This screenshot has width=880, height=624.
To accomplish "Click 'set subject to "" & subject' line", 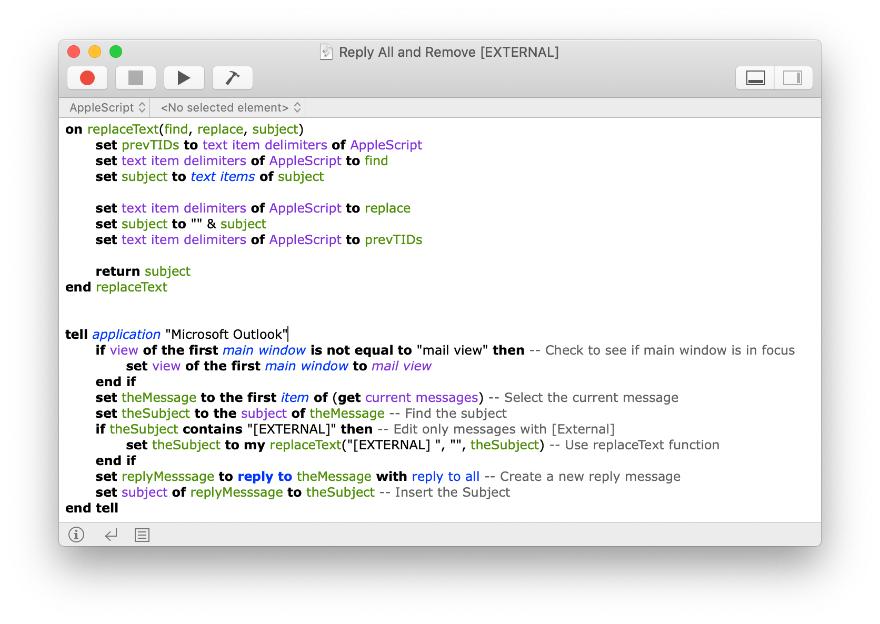I will 181,224.
